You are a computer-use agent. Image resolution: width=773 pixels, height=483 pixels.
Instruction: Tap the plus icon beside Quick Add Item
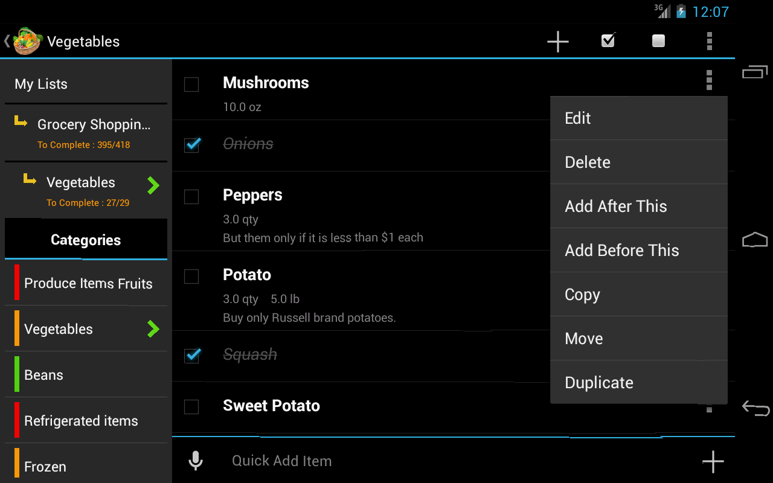pos(713,461)
